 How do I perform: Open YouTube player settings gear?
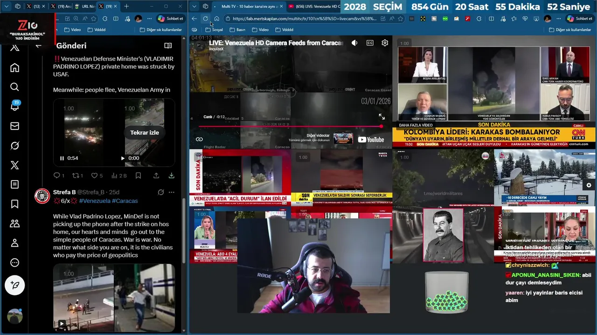click(385, 43)
